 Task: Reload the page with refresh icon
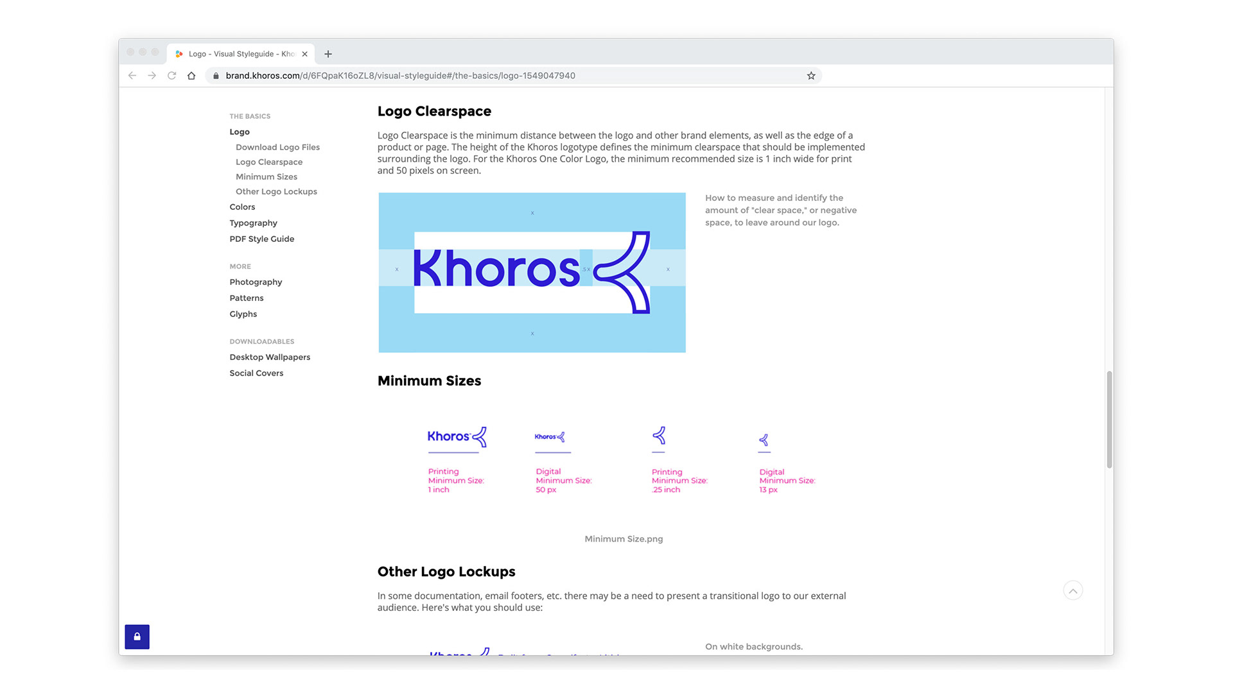[171, 76]
